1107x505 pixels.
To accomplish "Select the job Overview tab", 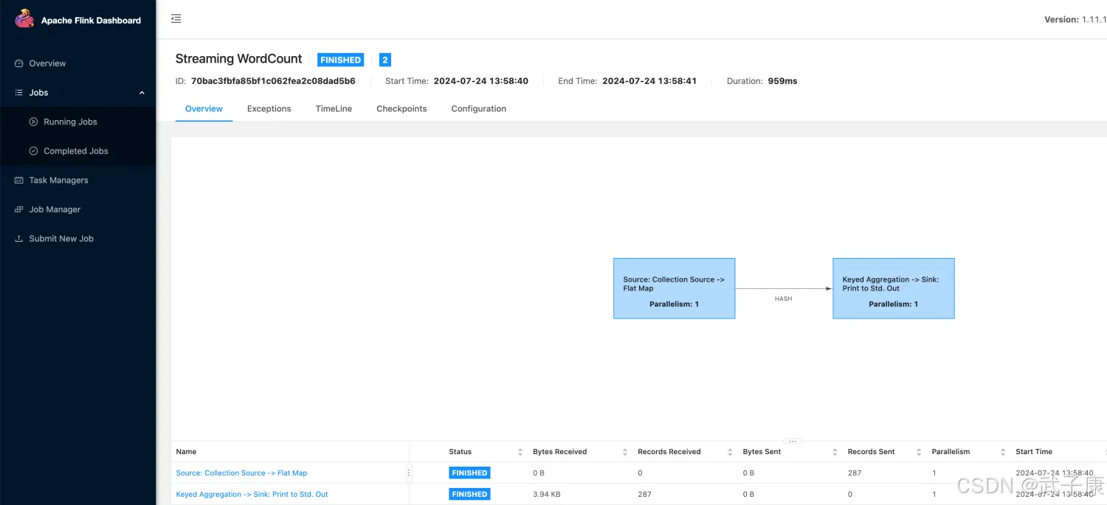I will click(204, 108).
